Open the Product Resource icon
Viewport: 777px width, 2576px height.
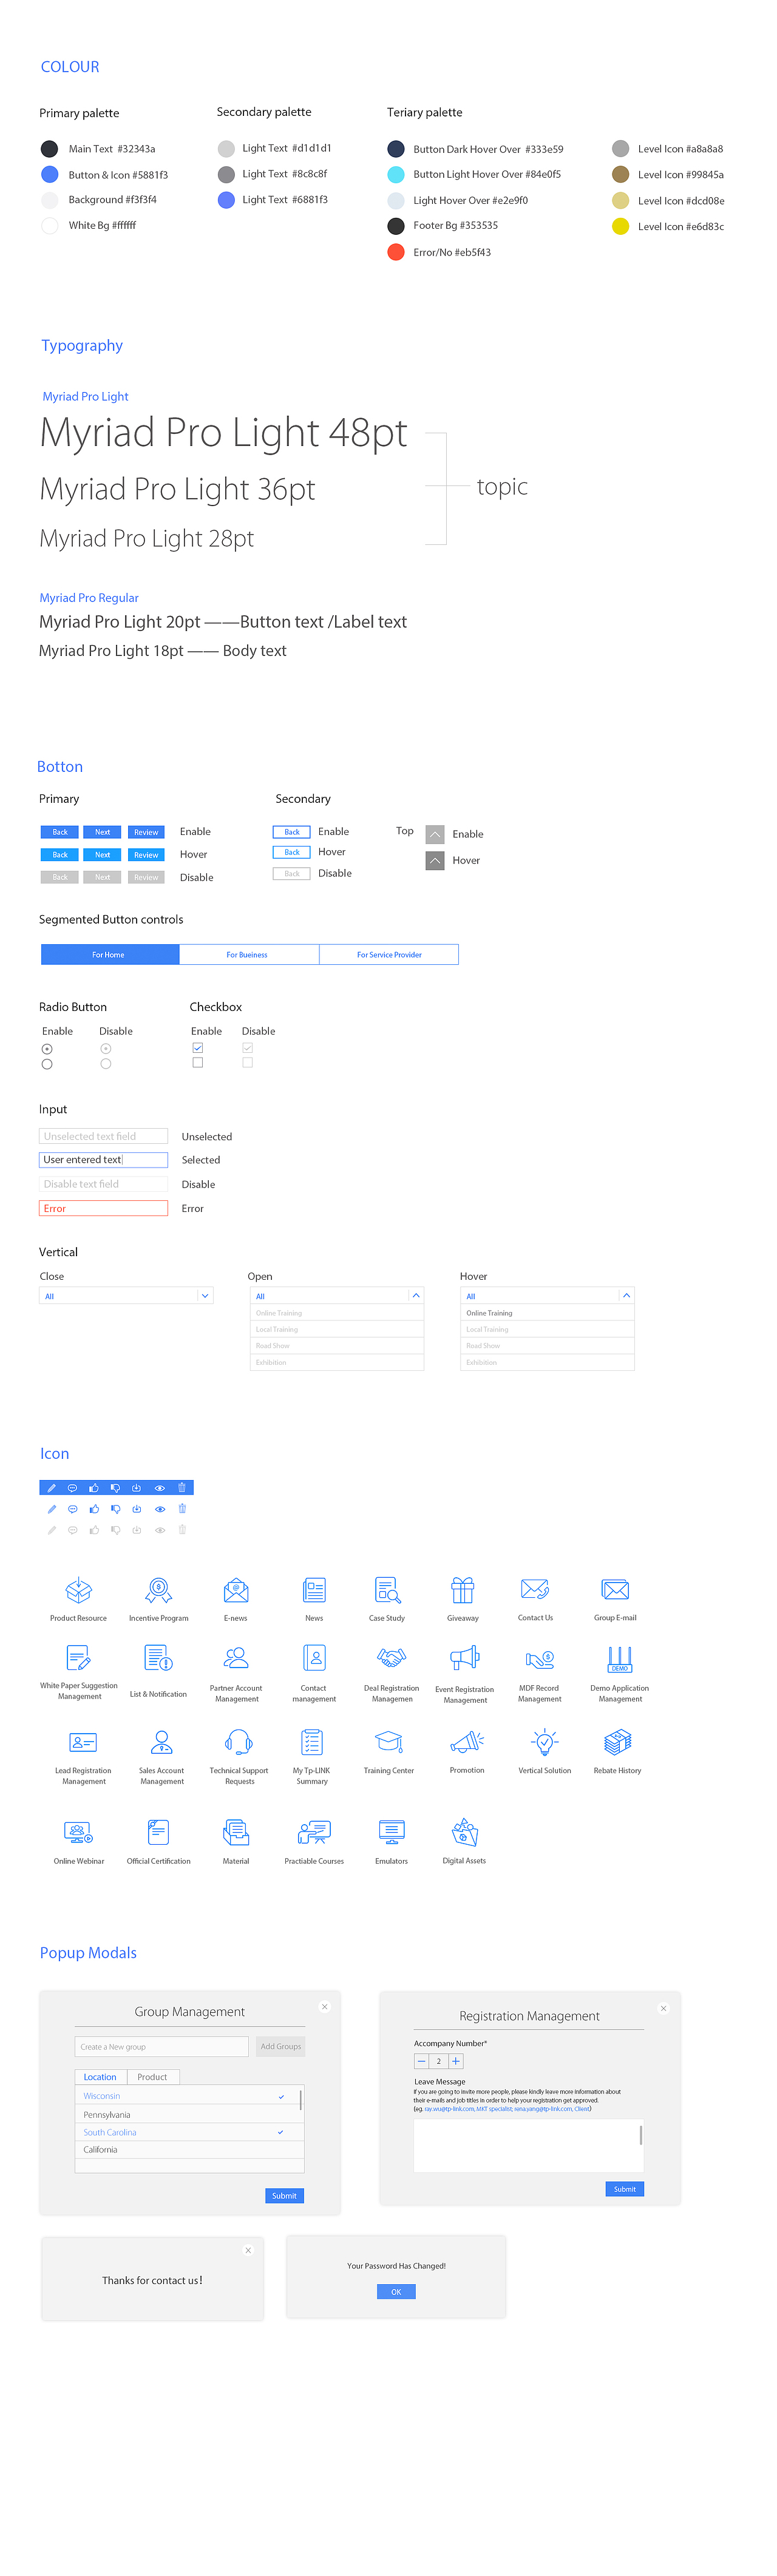tap(78, 1590)
